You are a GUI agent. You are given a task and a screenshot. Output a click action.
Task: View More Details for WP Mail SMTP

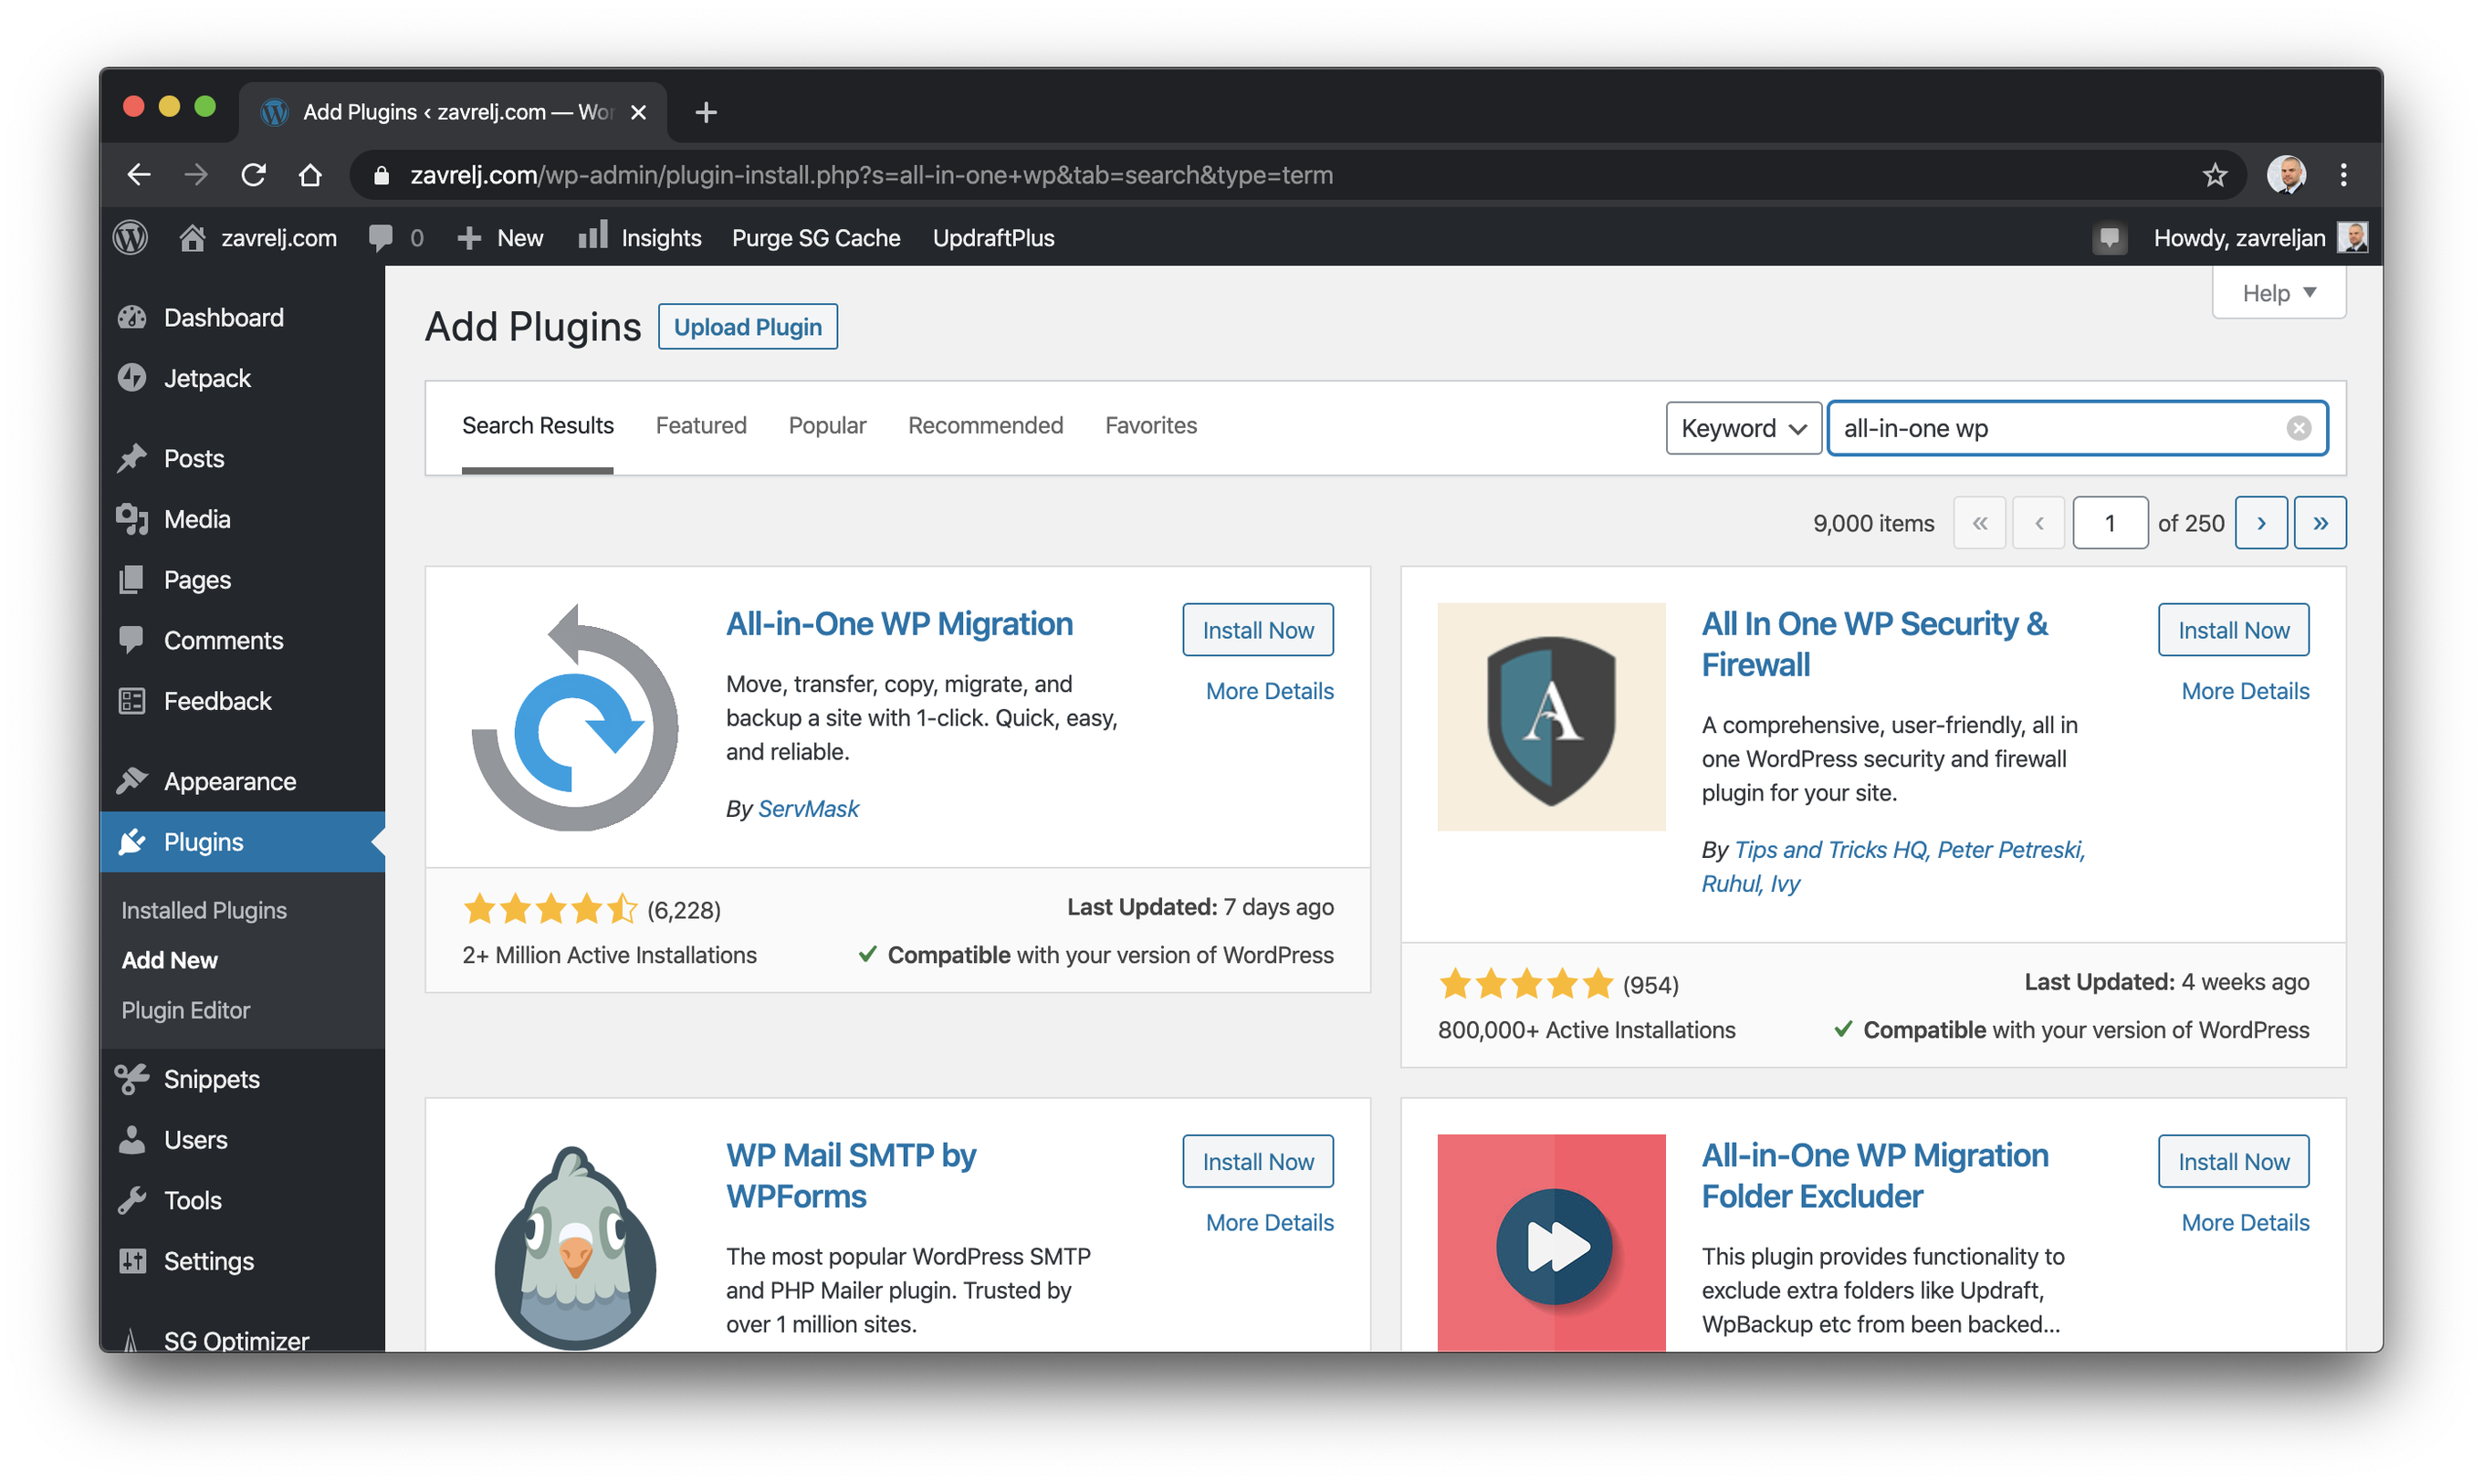(x=1269, y=1222)
